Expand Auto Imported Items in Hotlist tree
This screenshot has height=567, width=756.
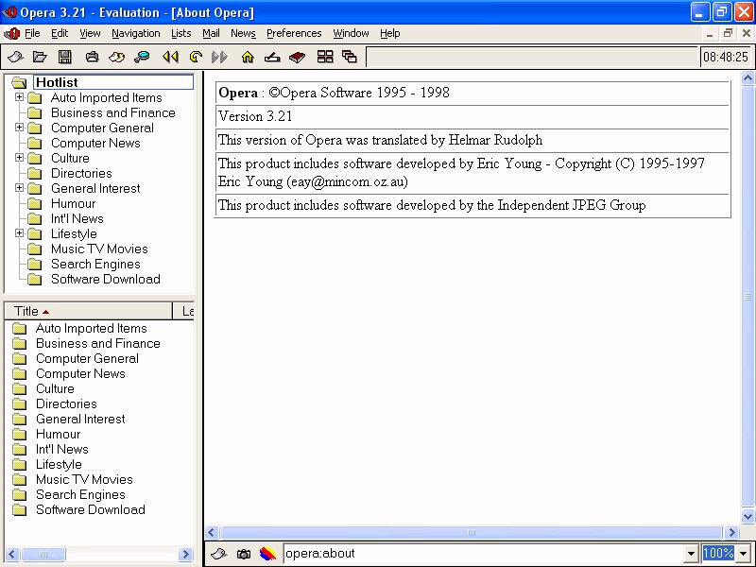(19, 97)
